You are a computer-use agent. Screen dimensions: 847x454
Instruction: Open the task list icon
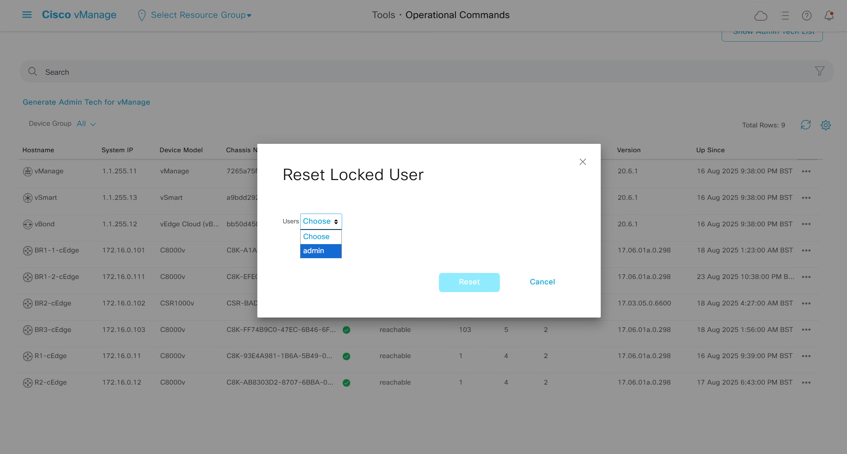pos(784,15)
